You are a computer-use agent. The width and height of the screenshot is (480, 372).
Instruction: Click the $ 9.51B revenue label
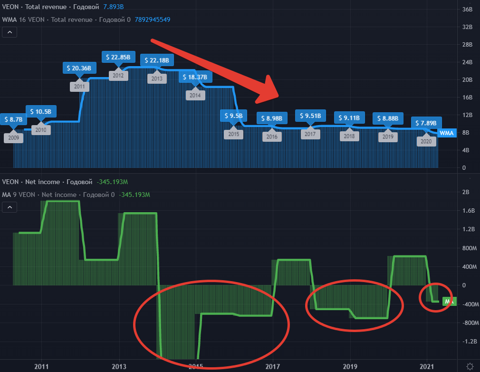pyautogui.click(x=310, y=116)
